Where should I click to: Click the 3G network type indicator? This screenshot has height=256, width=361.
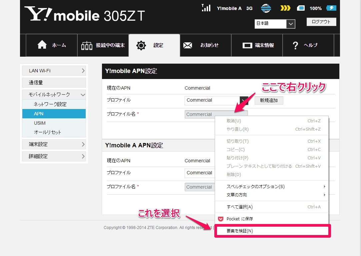tap(249, 9)
